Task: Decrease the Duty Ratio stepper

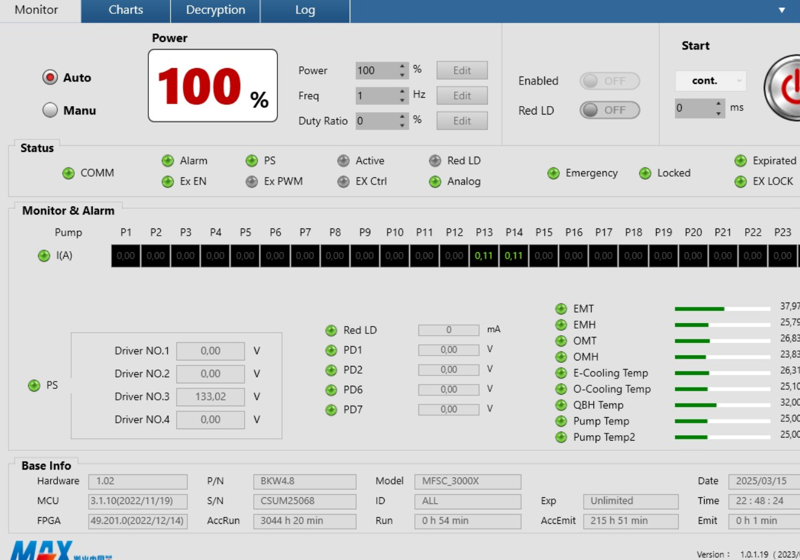Action: pos(402,125)
